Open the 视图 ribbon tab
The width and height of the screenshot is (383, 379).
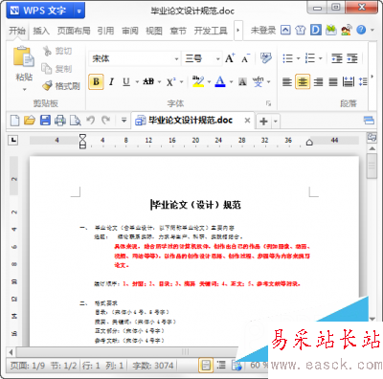(154, 31)
